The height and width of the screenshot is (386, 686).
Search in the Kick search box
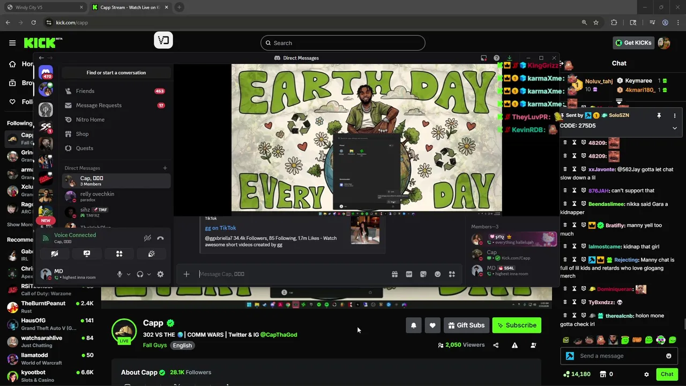[343, 43]
